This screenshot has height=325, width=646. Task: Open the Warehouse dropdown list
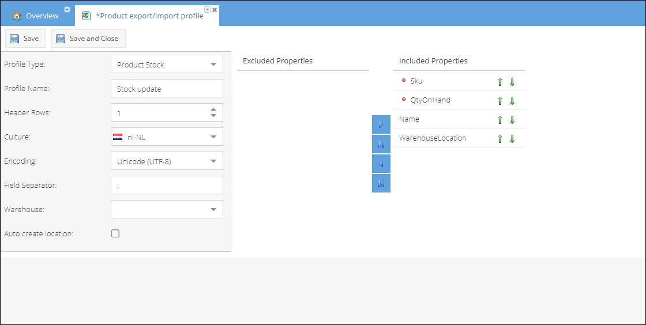[167, 209]
